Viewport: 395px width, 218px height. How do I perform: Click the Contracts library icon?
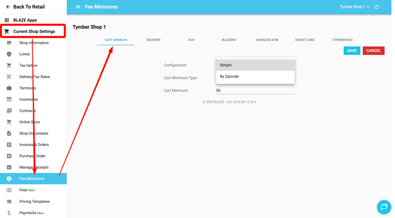pyautogui.click(x=9, y=111)
